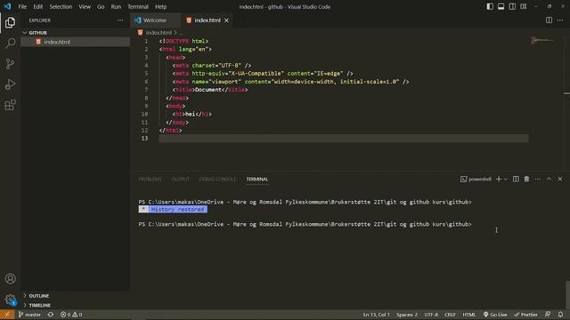
Task: Start Go Live server
Action: click(495, 315)
